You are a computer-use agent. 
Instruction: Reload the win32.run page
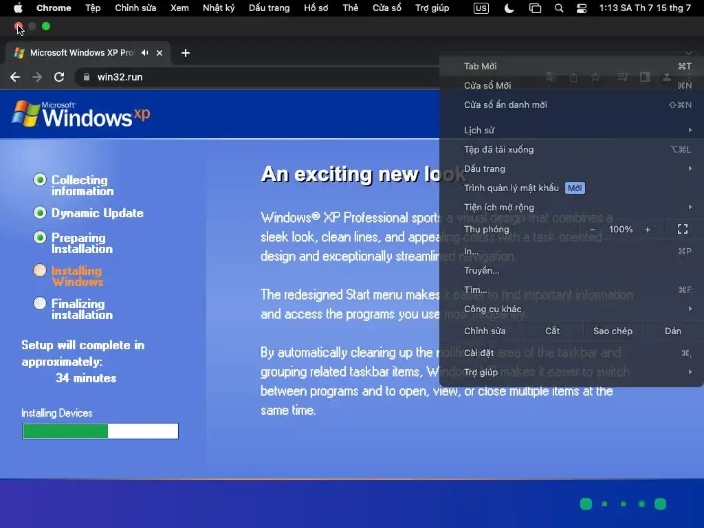point(59,77)
